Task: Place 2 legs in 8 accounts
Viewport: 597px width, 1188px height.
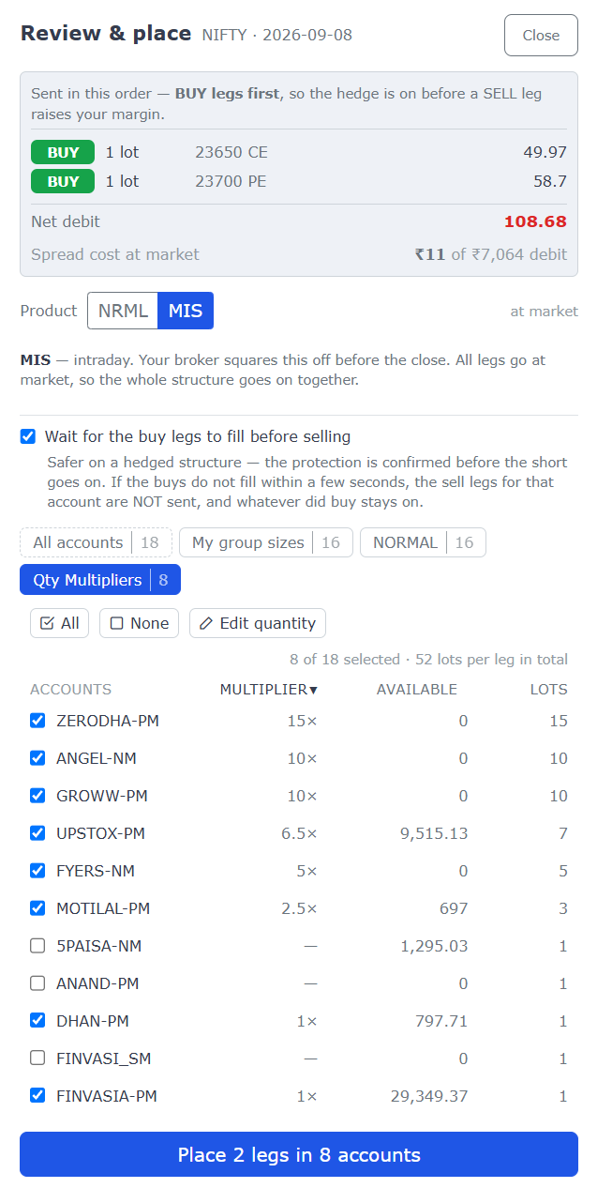Action: 299,1154
